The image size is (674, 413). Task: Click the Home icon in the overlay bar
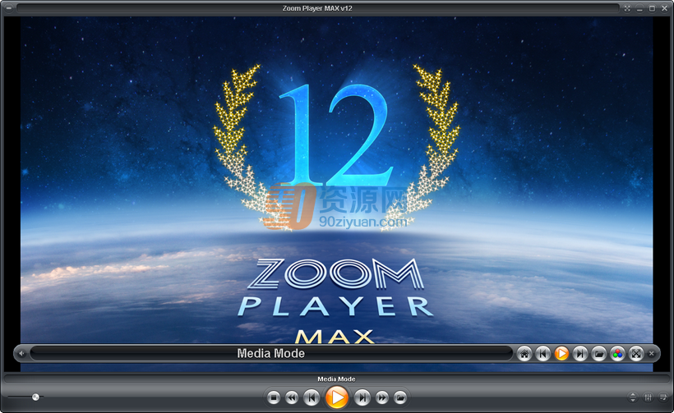524,354
